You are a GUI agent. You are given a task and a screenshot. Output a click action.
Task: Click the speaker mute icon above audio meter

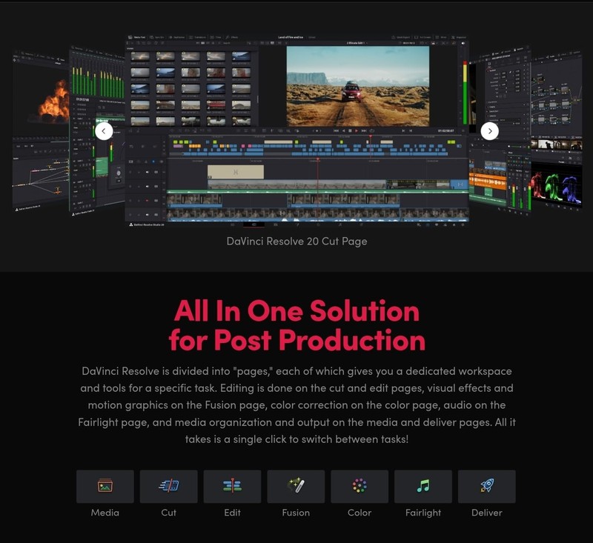point(463,43)
